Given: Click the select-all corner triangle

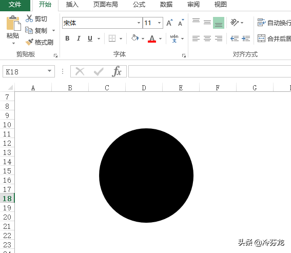Looking at the screenshot, I should 10,87.
